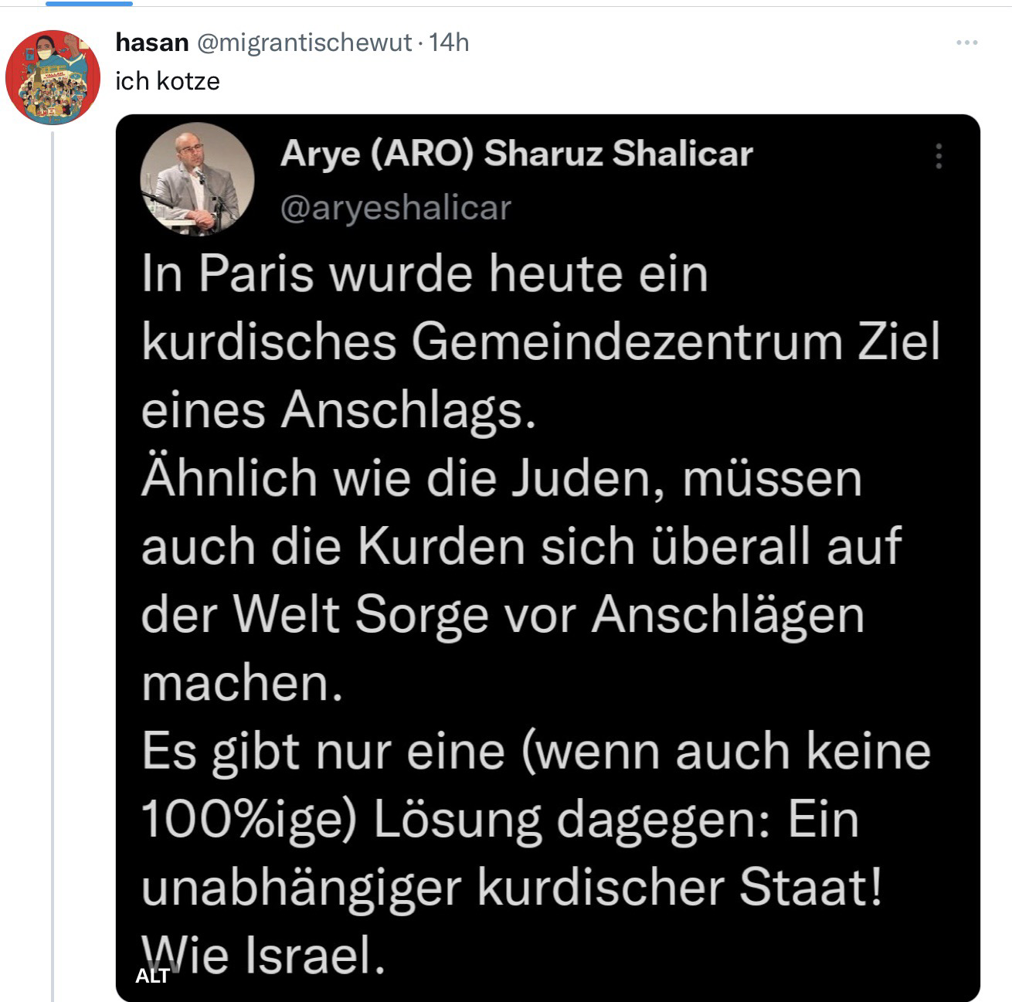Click the vertical three-dot icon in quoted tweet
The image size is (1012, 1002).
(x=939, y=156)
